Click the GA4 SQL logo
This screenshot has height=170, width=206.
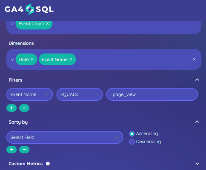point(29,9)
